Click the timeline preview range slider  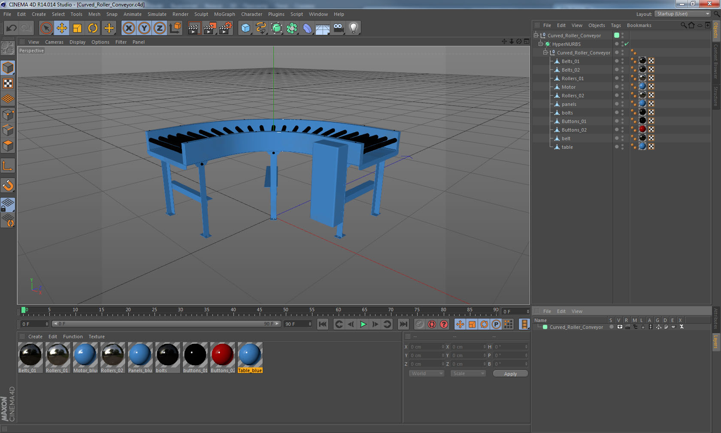[x=166, y=324]
